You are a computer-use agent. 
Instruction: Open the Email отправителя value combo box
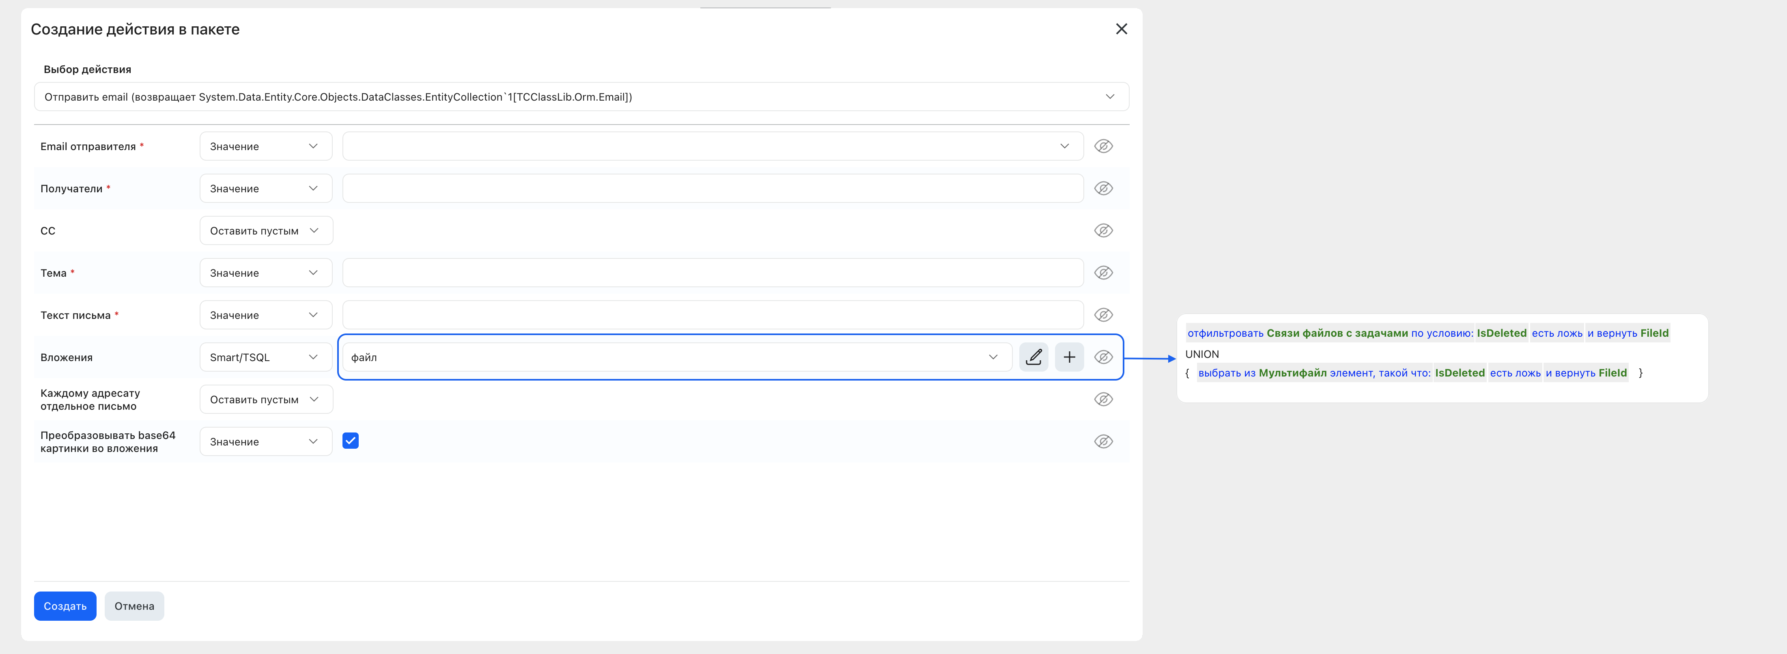[x=713, y=146]
